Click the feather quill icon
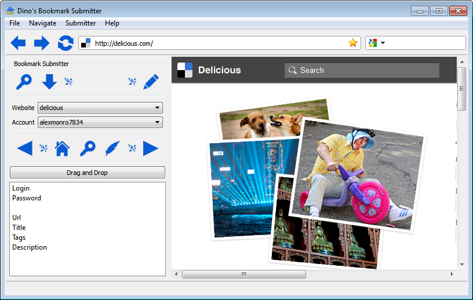The height and width of the screenshot is (300, 473). pyautogui.click(x=112, y=148)
